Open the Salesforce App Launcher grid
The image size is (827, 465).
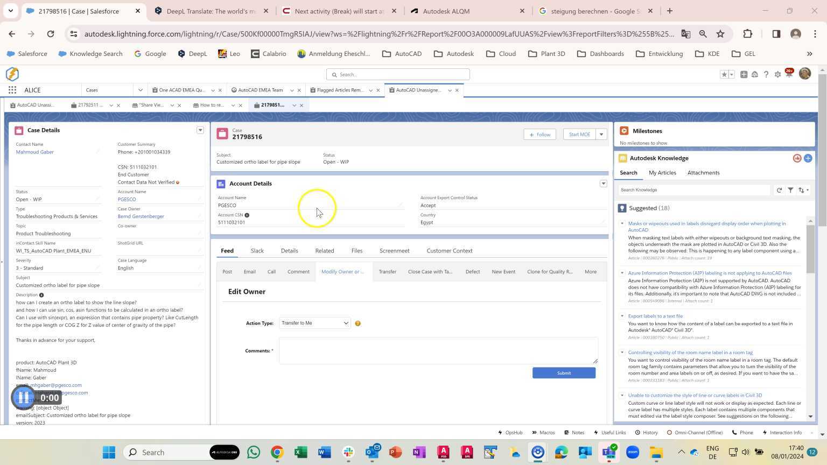(12, 90)
